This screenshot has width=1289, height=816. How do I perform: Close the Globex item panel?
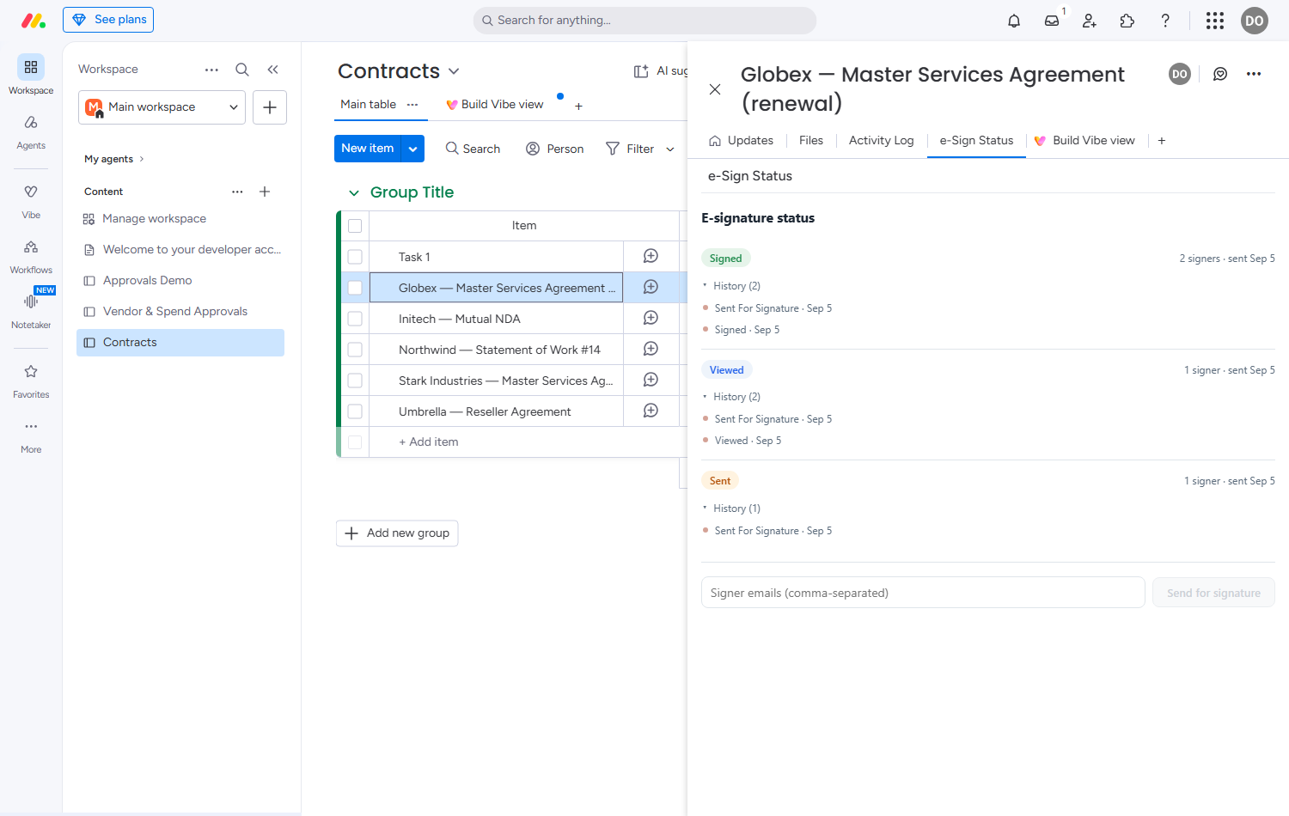(x=715, y=89)
